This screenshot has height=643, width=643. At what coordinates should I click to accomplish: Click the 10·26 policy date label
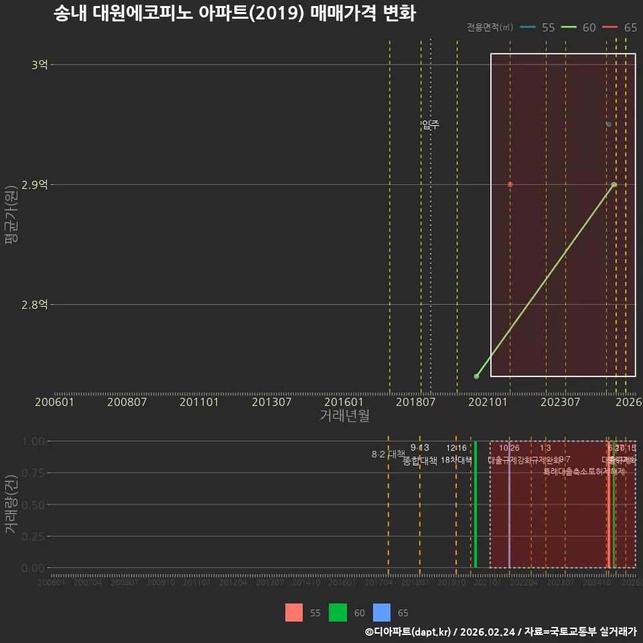pyautogui.click(x=509, y=448)
